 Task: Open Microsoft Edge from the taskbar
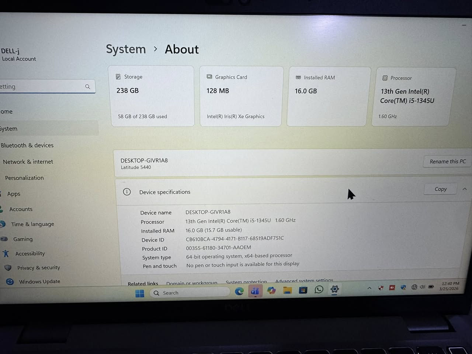coord(239,291)
